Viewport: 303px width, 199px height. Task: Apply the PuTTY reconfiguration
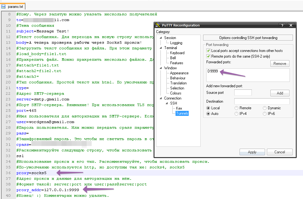point(252,152)
